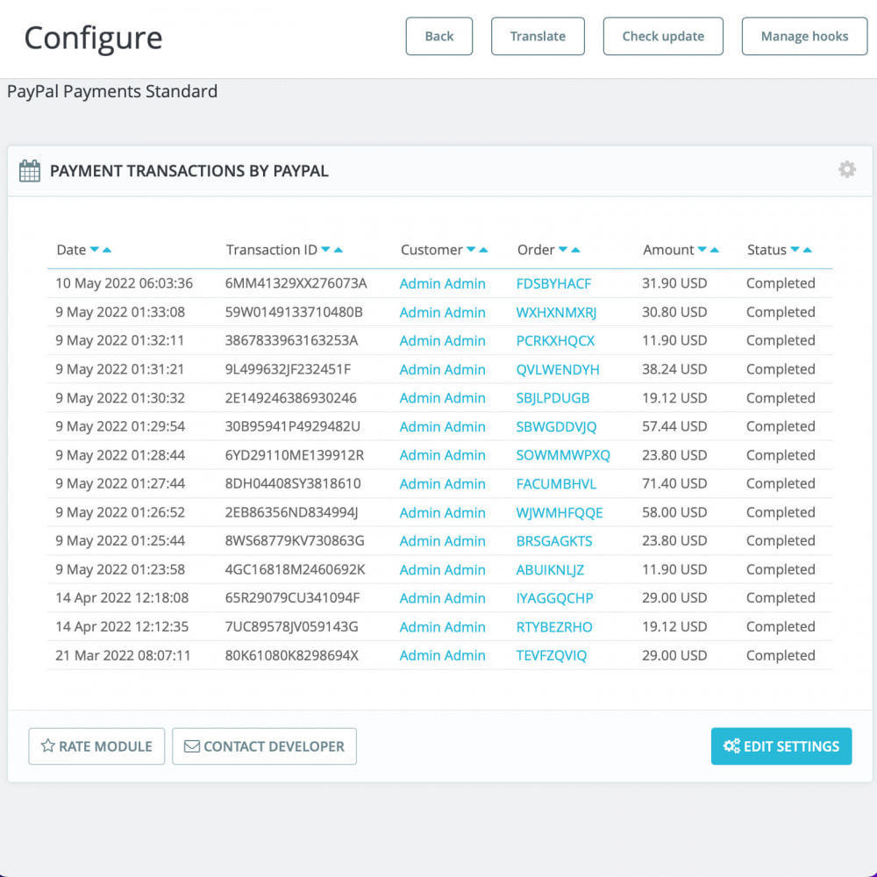Click the panel settings gear icon
The image size is (877, 877).
846,169
